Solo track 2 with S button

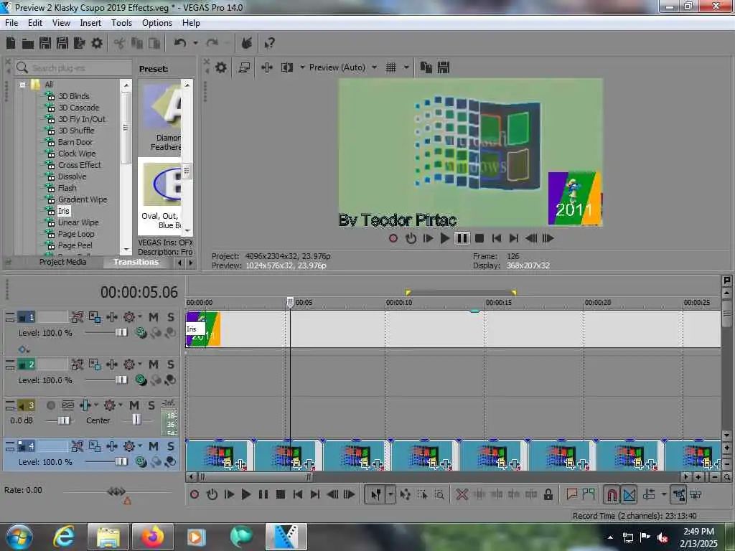(x=171, y=364)
